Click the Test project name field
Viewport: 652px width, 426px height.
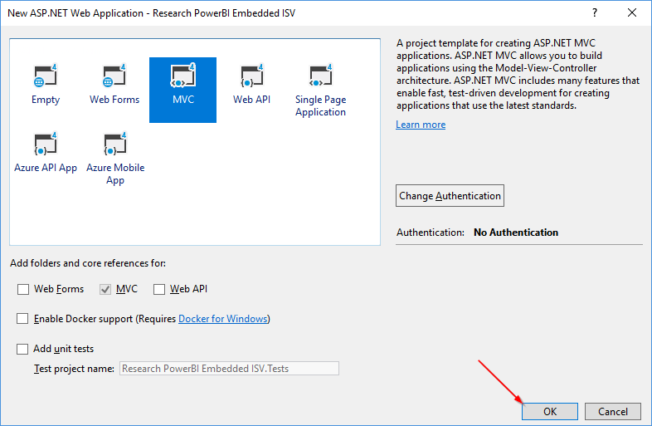coord(229,369)
